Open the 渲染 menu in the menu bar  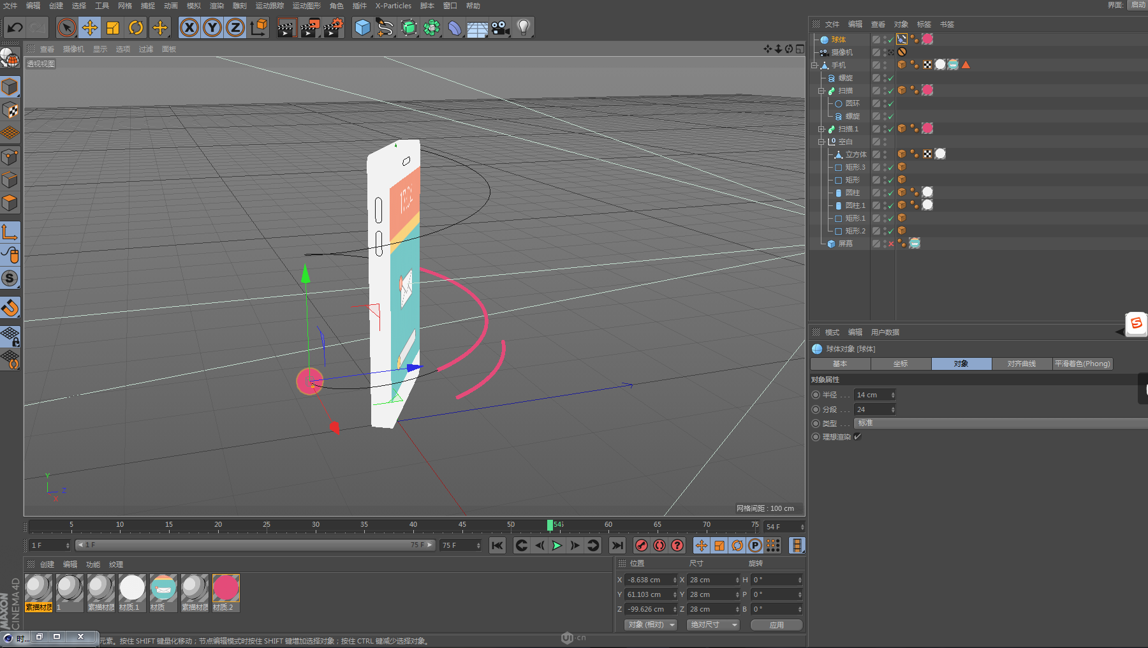217,6
